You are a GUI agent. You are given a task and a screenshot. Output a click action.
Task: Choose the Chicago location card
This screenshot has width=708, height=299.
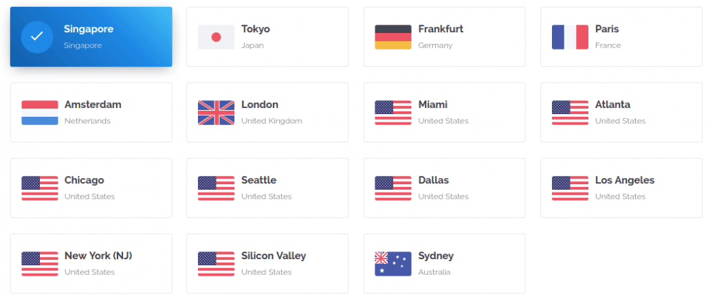[x=91, y=188]
